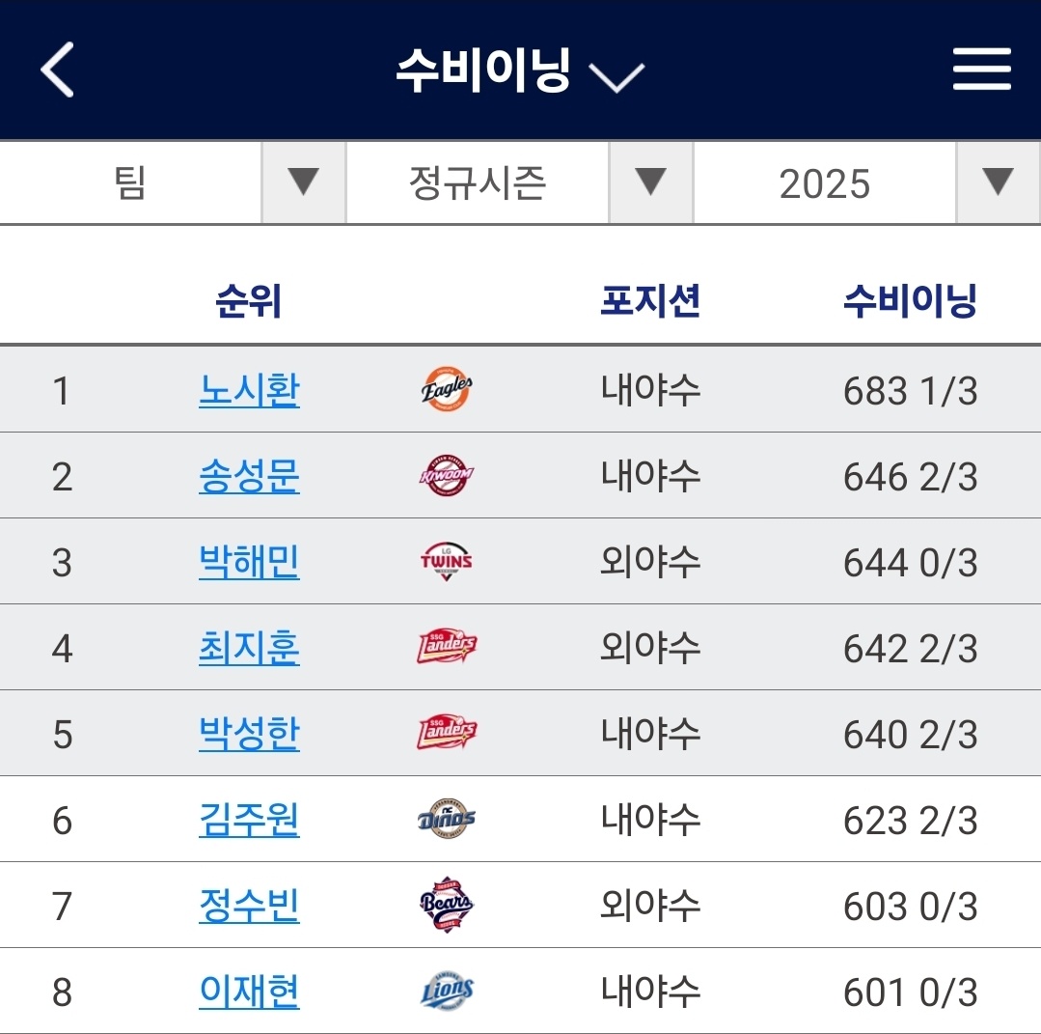This screenshot has height=1034, width=1041.
Task: Click the 수비이닝 column header
Action: [x=910, y=302]
